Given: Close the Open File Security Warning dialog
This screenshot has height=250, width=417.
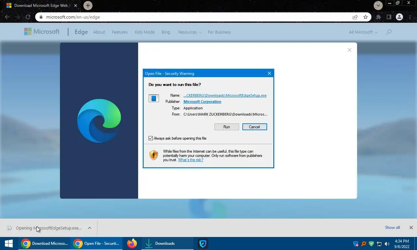Looking at the screenshot, I should coord(269,73).
